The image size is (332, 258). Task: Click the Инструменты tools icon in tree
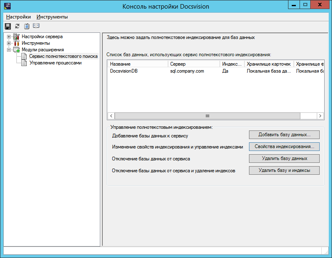pos(16,43)
